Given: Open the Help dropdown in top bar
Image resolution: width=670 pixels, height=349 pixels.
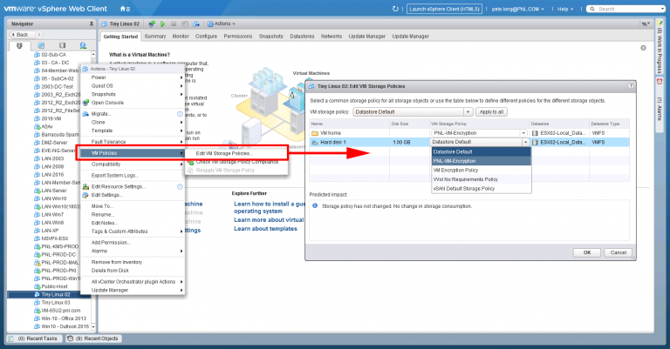Looking at the screenshot, I should [565, 9].
